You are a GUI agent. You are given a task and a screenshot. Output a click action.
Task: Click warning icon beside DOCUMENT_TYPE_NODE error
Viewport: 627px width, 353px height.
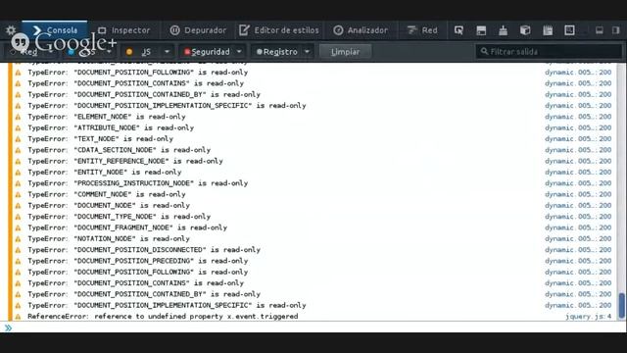pyautogui.click(x=18, y=217)
